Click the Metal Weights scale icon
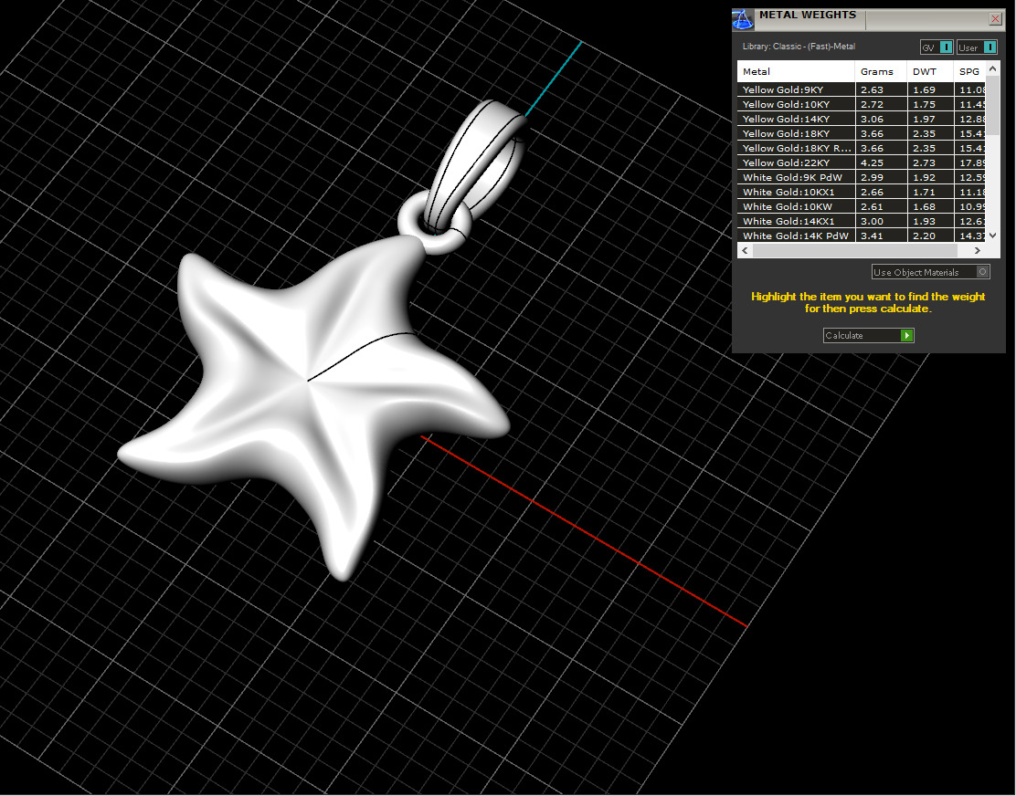This screenshot has width=1016, height=796. coord(743,19)
